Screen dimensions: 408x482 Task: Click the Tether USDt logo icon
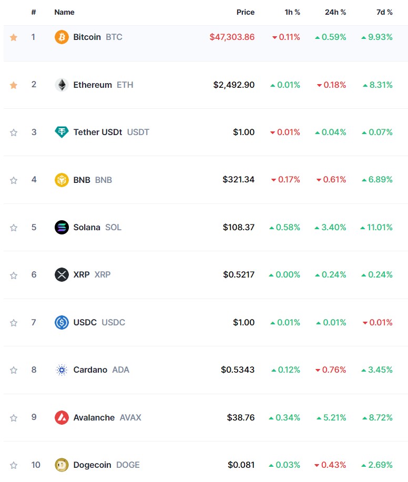[62, 132]
